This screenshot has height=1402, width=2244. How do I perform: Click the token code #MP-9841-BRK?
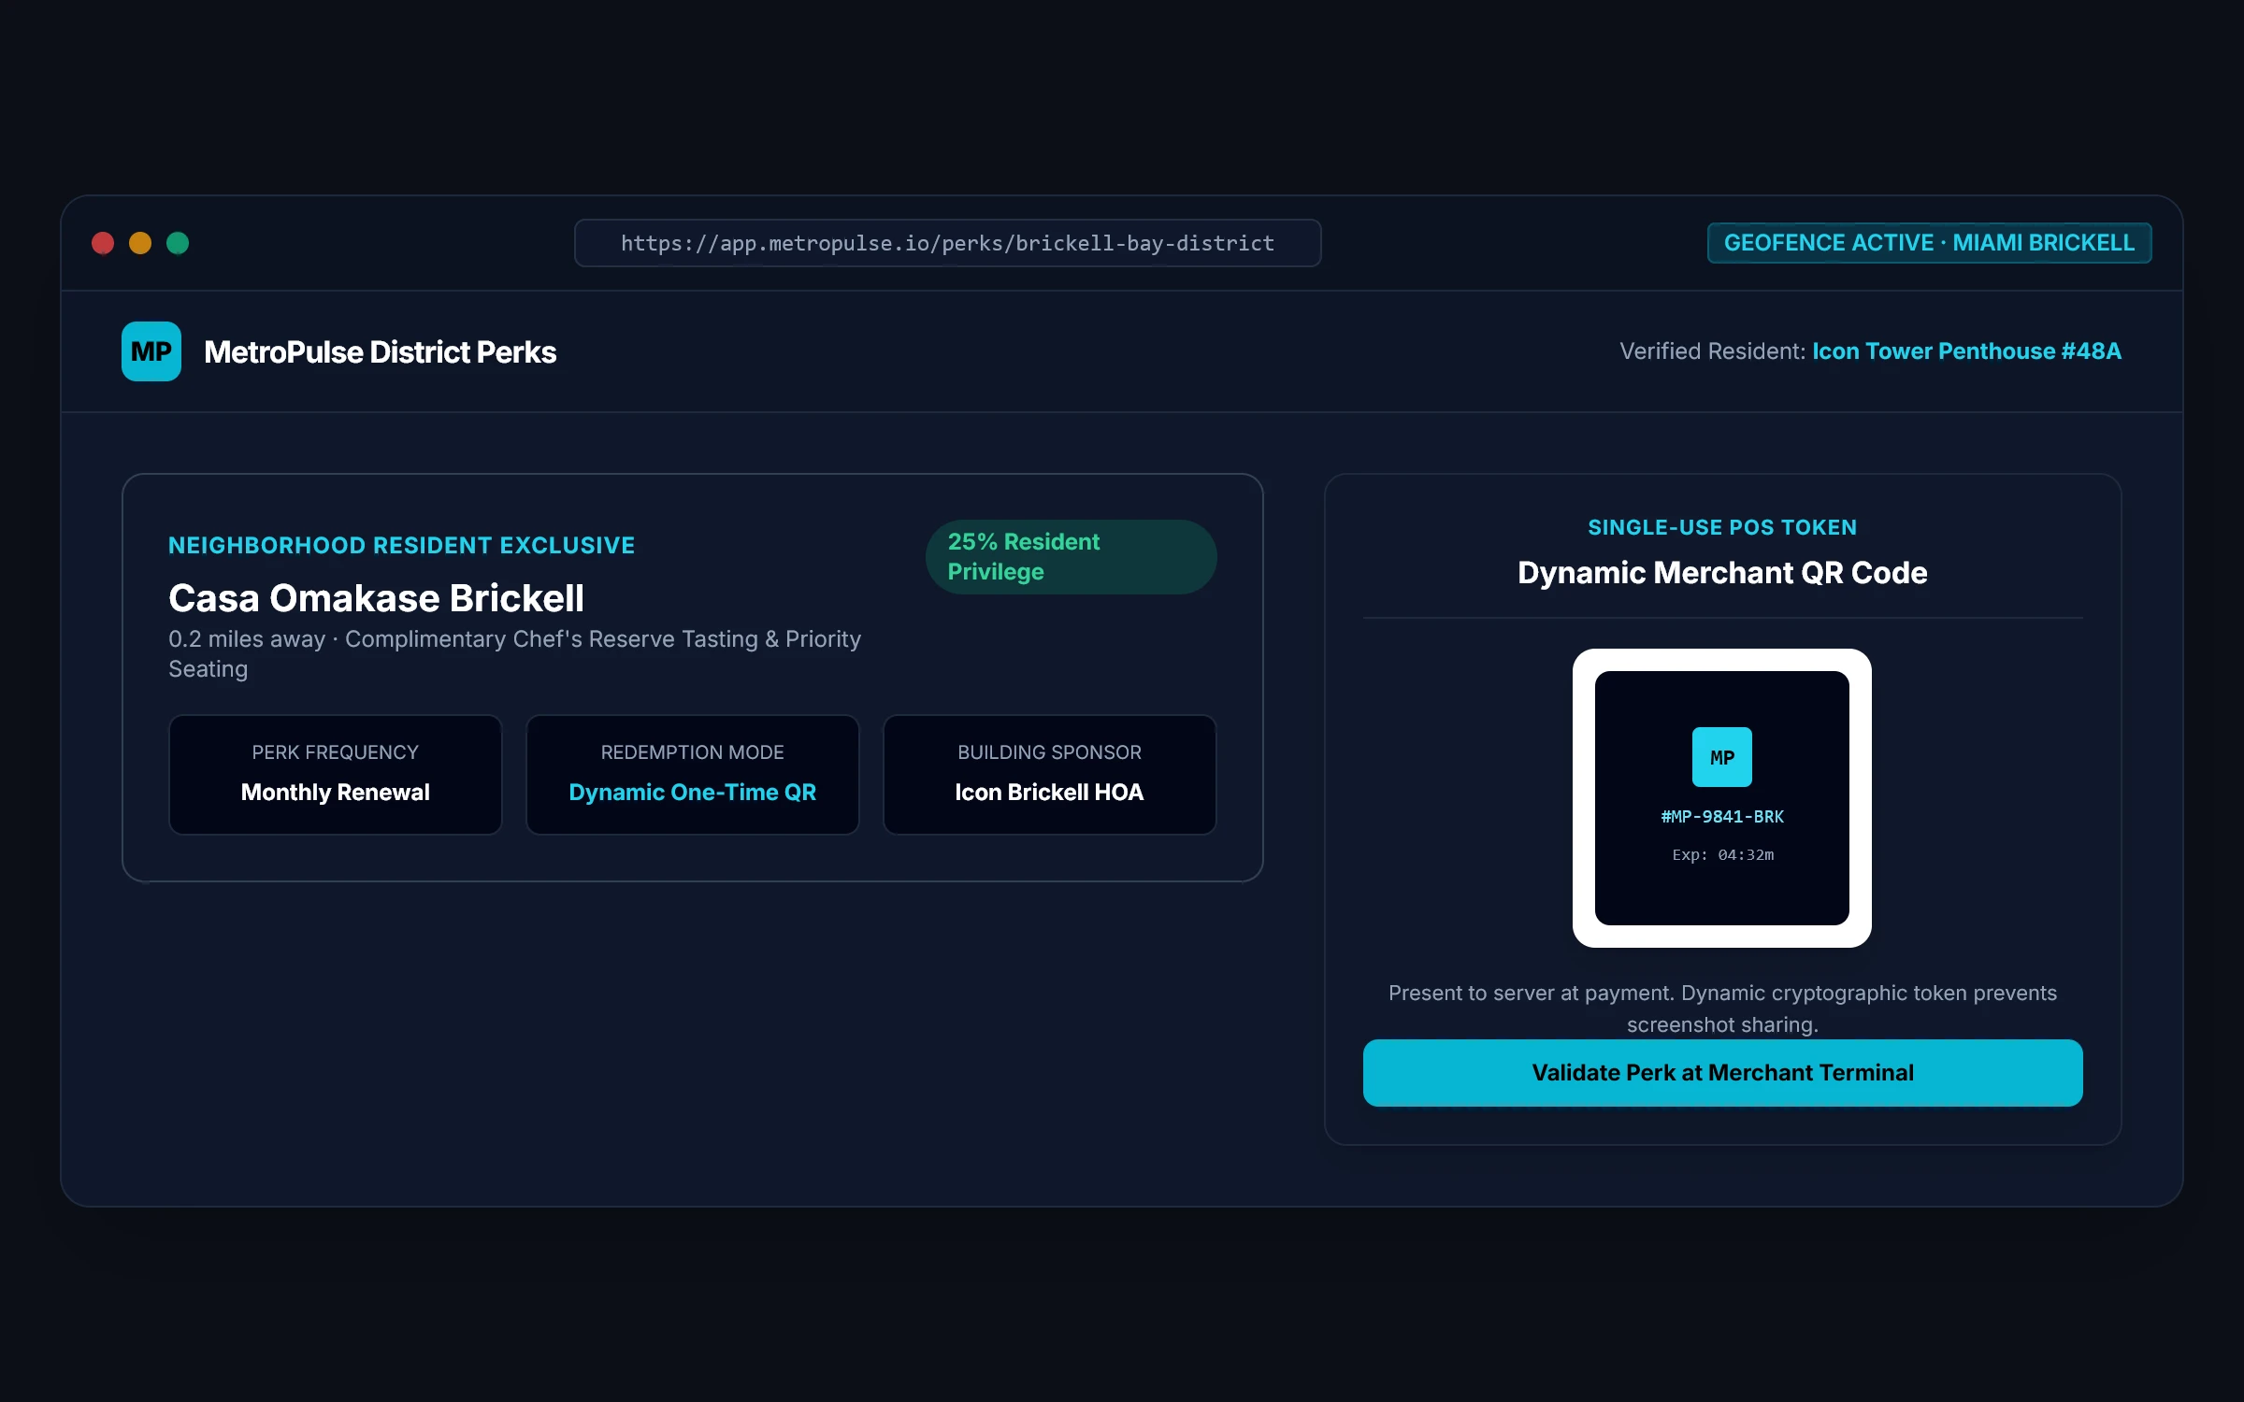tap(1721, 817)
